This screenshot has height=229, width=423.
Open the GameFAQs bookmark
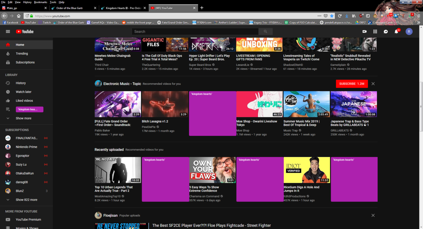pyautogui.click(x=103, y=22)
